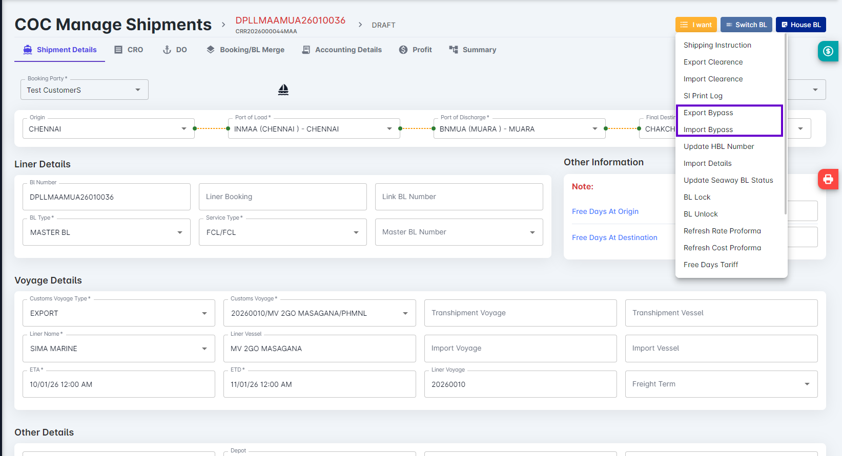
Task: Choose BL Lock menu option
Action: [697, 197]
